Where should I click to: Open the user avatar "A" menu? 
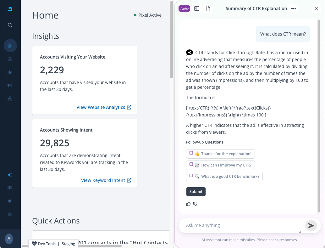[x=9, y=239]
